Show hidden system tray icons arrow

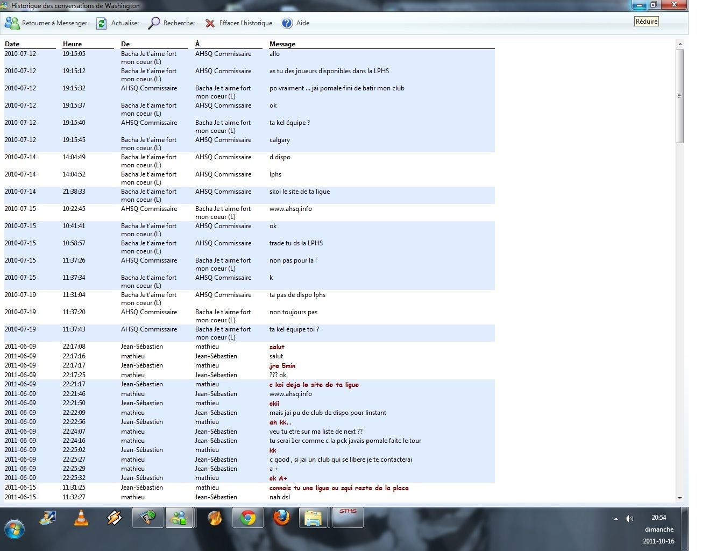tap(616, 519)
